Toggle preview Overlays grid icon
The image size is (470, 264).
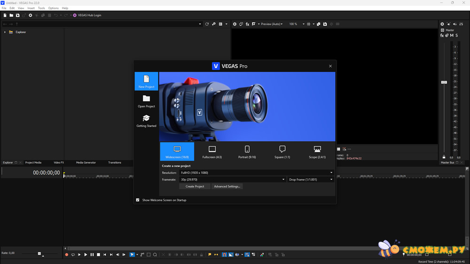tap(308, 24)
